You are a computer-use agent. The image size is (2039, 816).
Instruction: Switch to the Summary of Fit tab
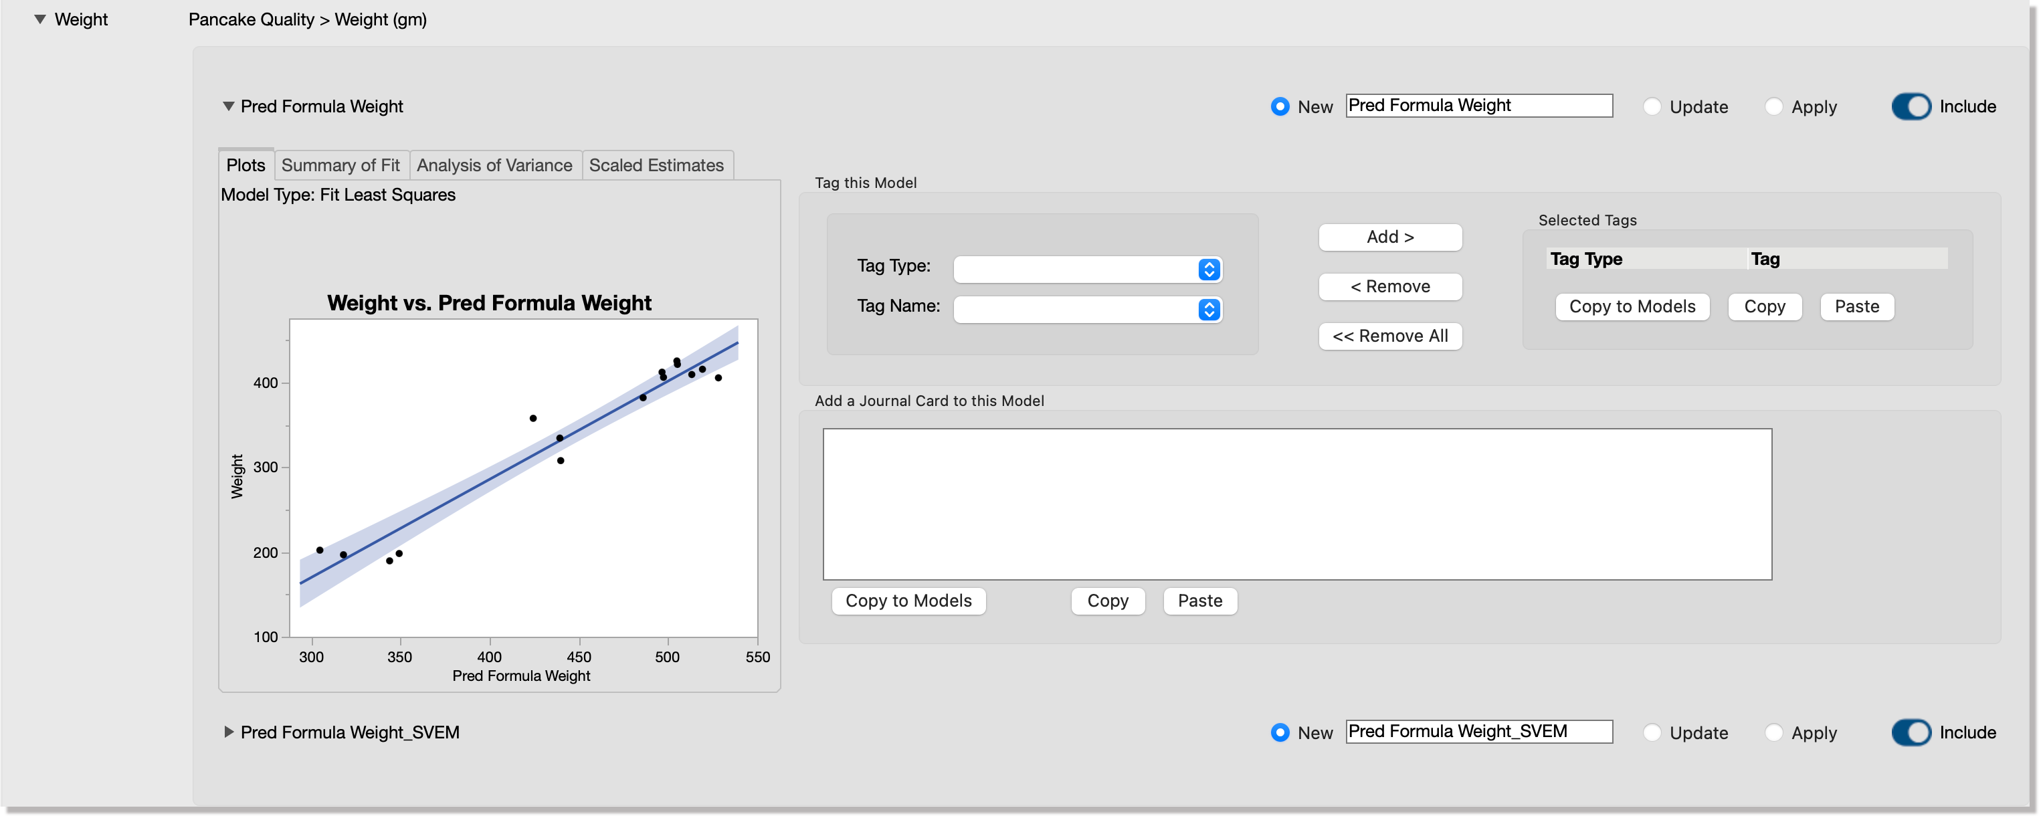pos(341,165)
